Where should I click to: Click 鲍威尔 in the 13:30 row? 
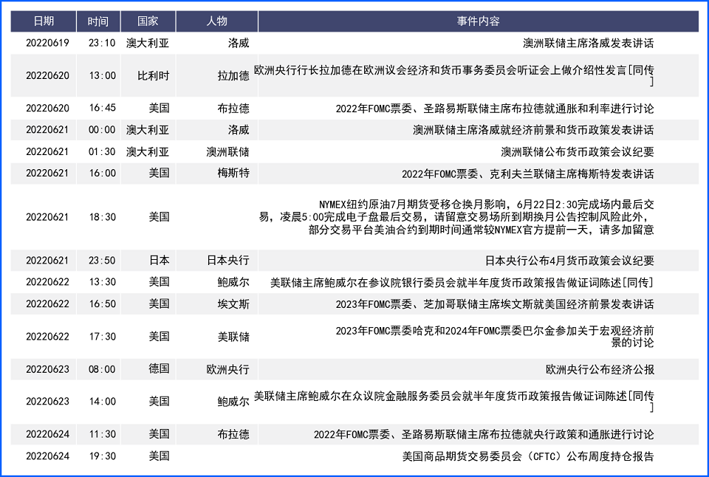pos(233,282)
